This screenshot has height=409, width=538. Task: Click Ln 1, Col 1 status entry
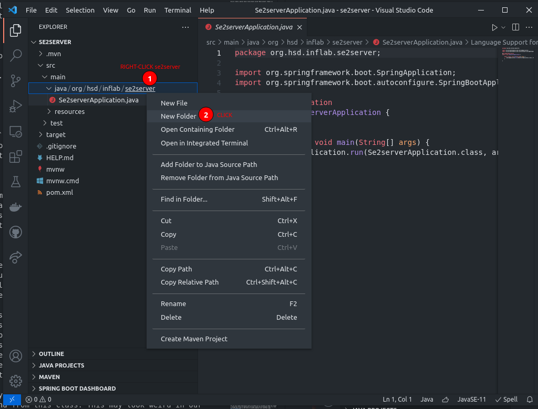[x=397, y=400]
